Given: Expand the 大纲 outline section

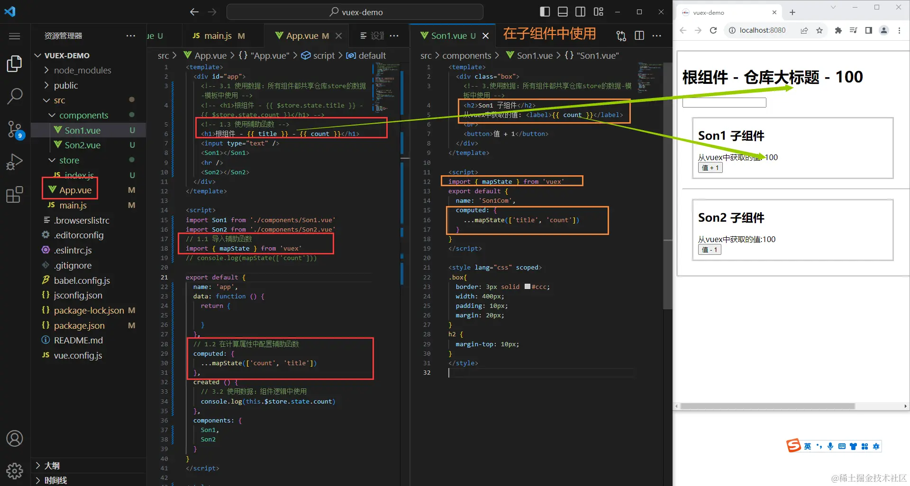Looking at the screenshot, I should [x=52, y=466].
